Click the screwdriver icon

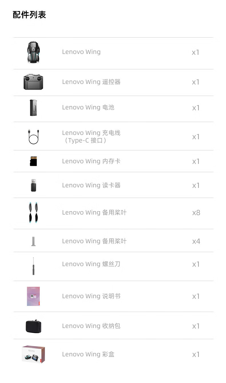coord(33,266)
